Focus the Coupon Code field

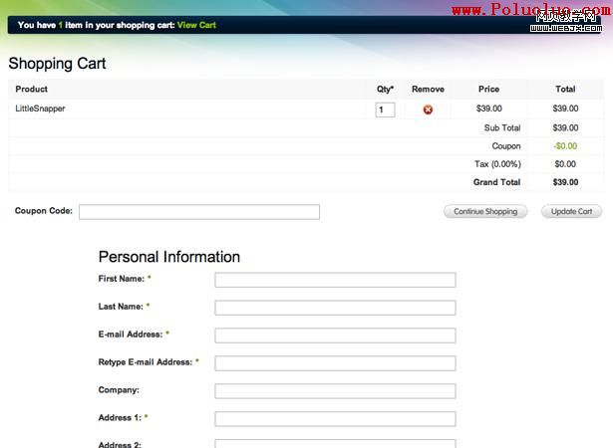coord(199,212)
